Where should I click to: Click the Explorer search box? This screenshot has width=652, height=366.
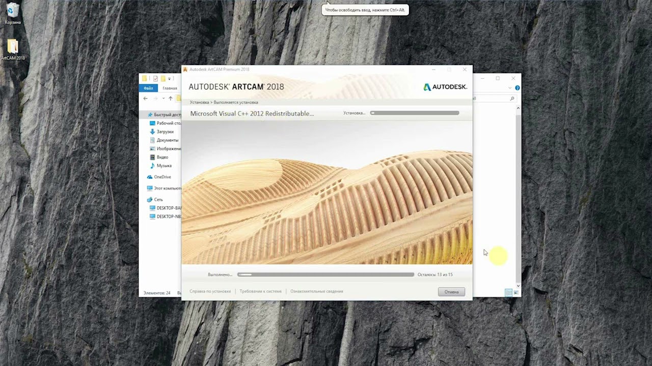494,99
